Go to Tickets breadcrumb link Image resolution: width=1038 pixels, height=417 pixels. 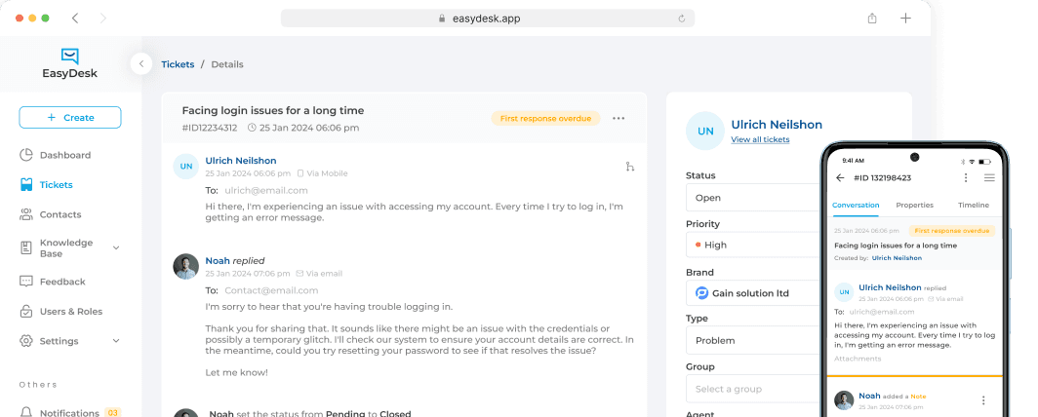coord(178,64)
